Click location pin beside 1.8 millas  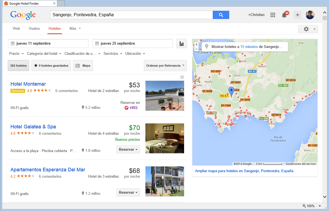tap(83, 150)
